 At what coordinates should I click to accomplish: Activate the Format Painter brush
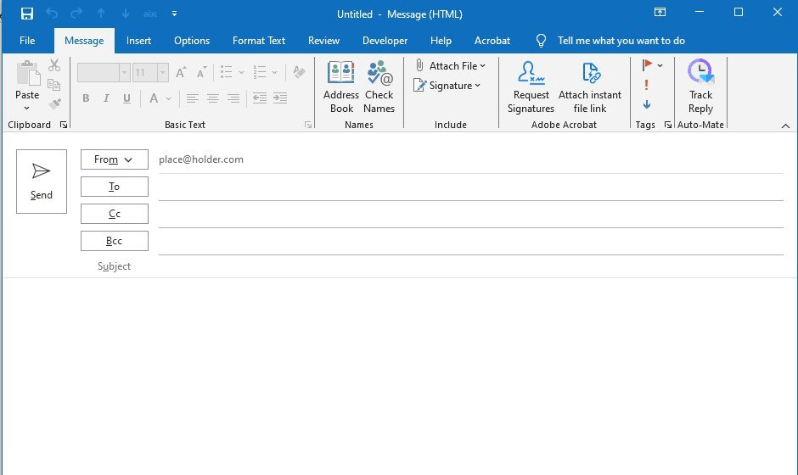(x=54, y=103)
